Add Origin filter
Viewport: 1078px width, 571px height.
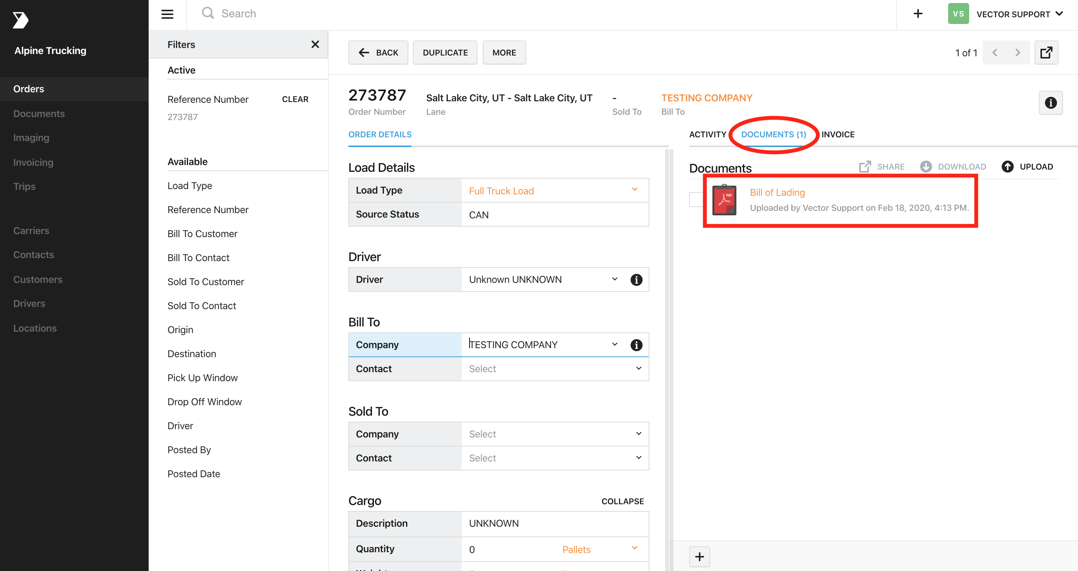(x=181, y=330)
